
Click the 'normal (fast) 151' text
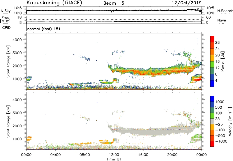44,29
